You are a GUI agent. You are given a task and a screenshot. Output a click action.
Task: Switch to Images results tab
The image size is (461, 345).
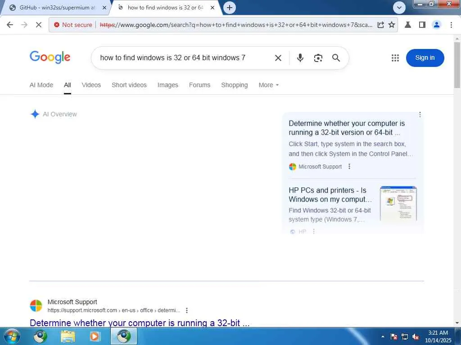(167, 85)
